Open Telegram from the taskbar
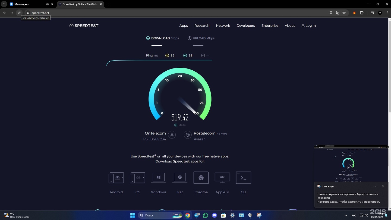 click(197, 215)
